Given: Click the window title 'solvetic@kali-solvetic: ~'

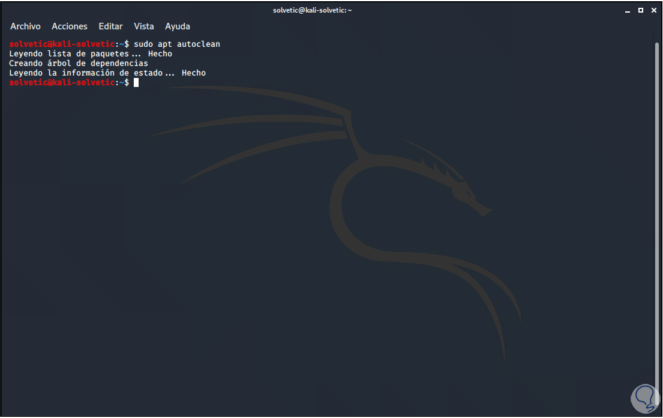Looking at the screenshot, I should (x=312, y=10).
